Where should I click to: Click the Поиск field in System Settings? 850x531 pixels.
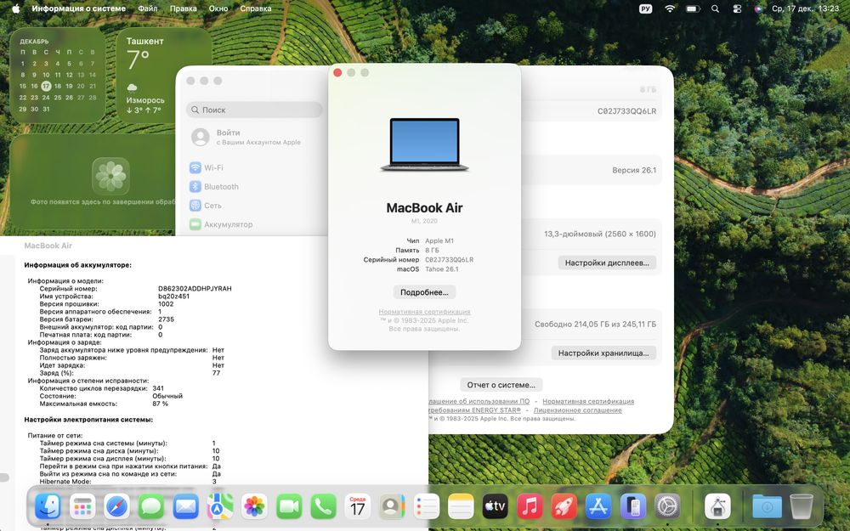tap(254, 110)
